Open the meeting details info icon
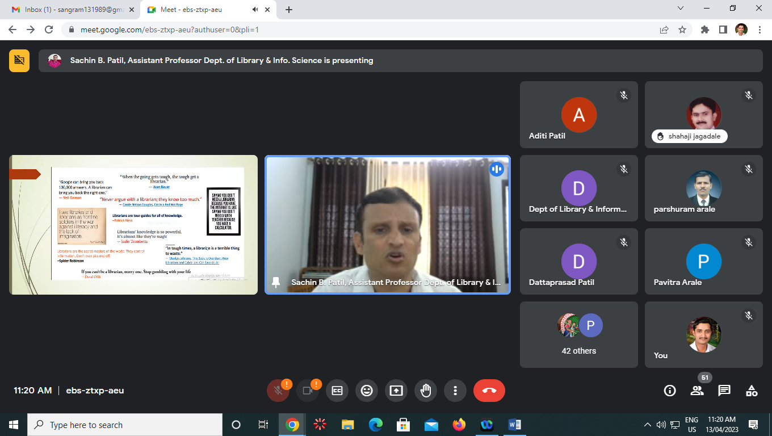 [670, 391]
